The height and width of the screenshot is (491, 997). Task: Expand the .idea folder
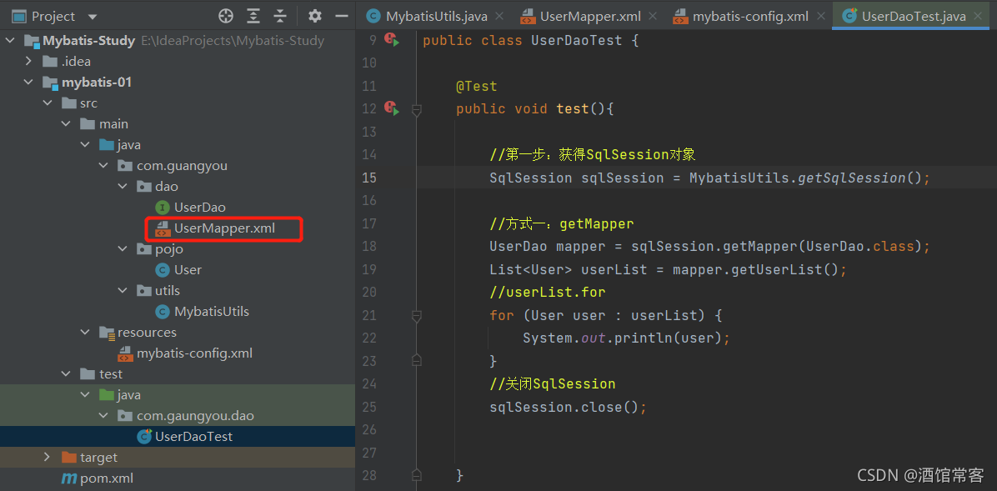pyautogui.click(x=28, y=62)
